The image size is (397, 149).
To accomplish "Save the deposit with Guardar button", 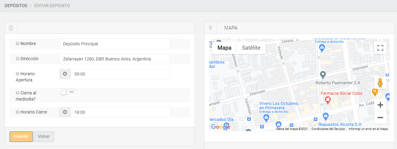I will [21, 137].
